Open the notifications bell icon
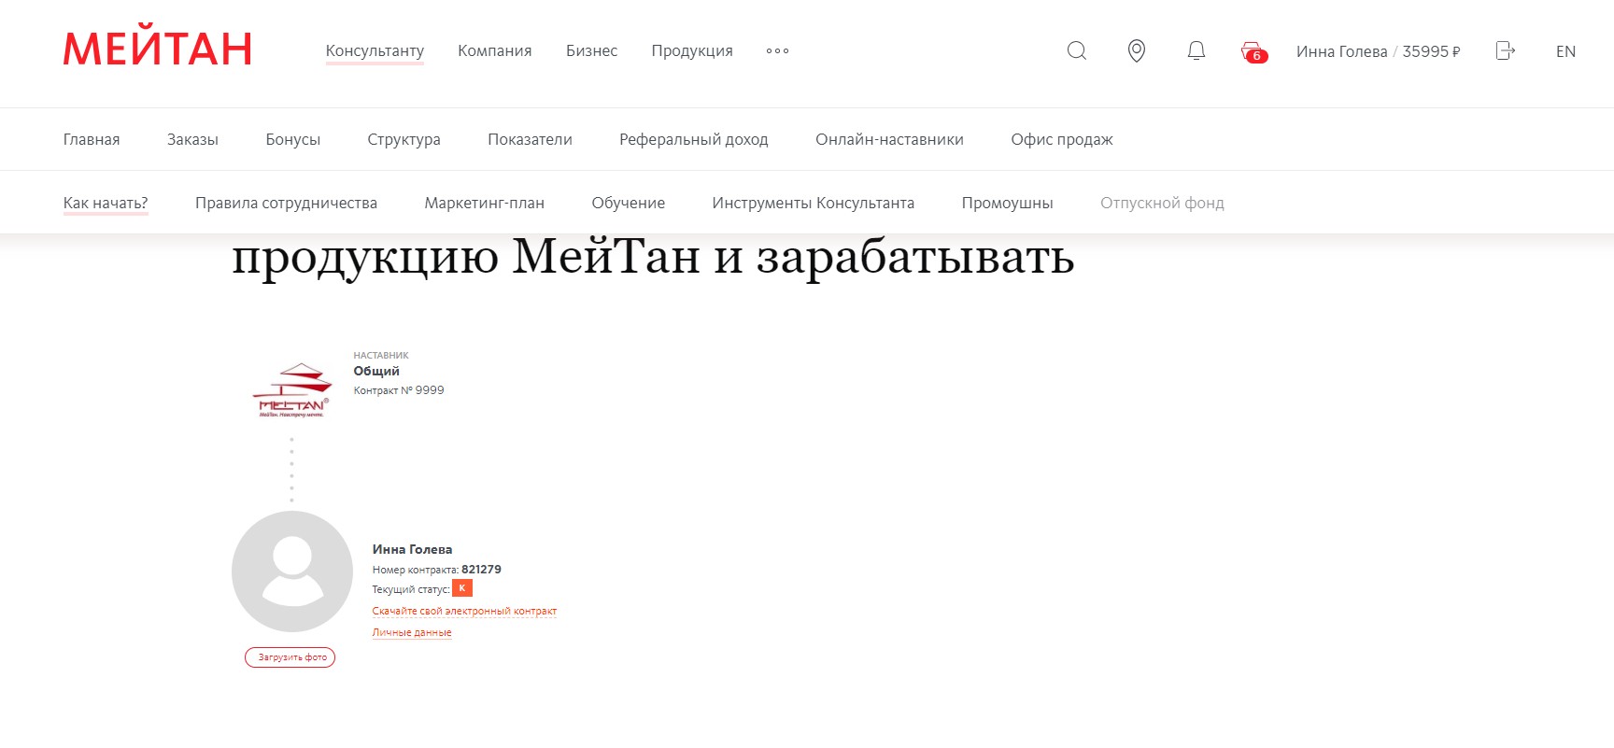The width and height of the screenshot is (1614, 748). (1196, 50)
